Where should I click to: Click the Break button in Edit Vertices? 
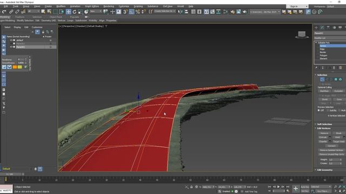click(x=338, y=133)
